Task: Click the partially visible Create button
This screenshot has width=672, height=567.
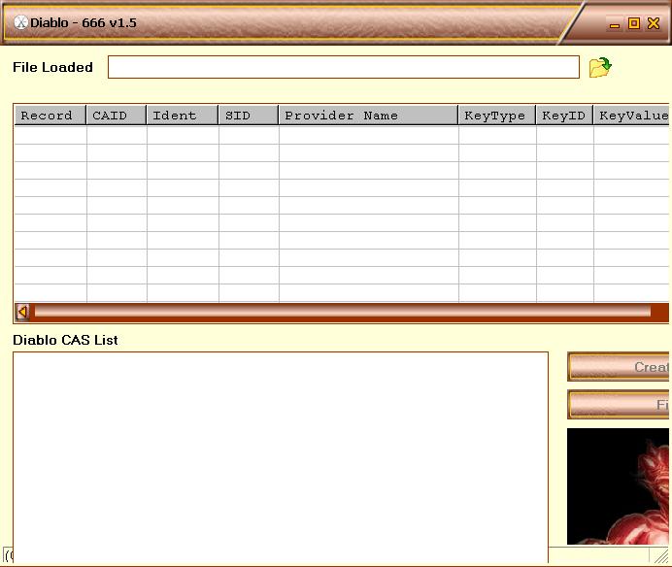Action: pyautogui.click(x=619, y=367)
